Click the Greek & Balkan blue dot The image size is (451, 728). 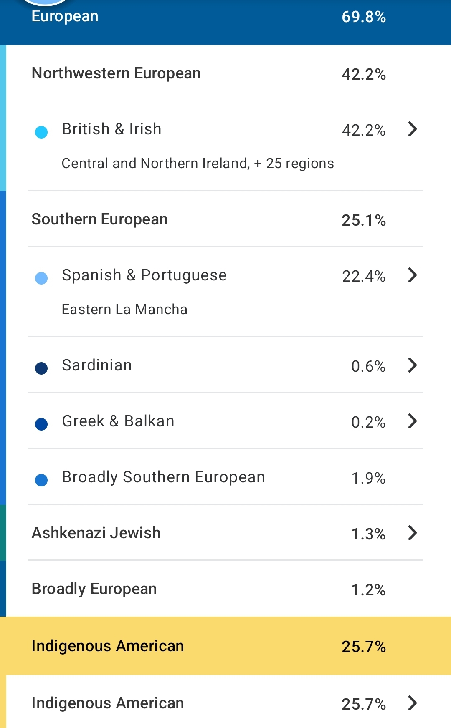pyautogui.click(x=41, y=424)
